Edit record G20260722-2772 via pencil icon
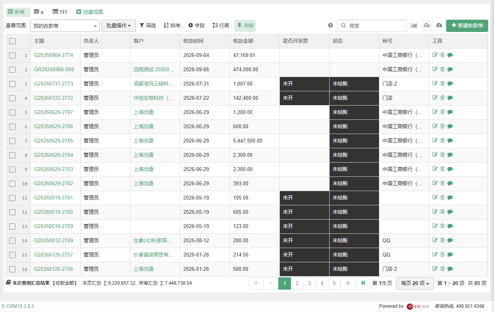This screenshot has height=312, width=494. tap(435, 98)
